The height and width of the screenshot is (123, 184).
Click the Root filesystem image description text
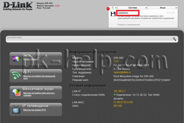tap(134, 76)
